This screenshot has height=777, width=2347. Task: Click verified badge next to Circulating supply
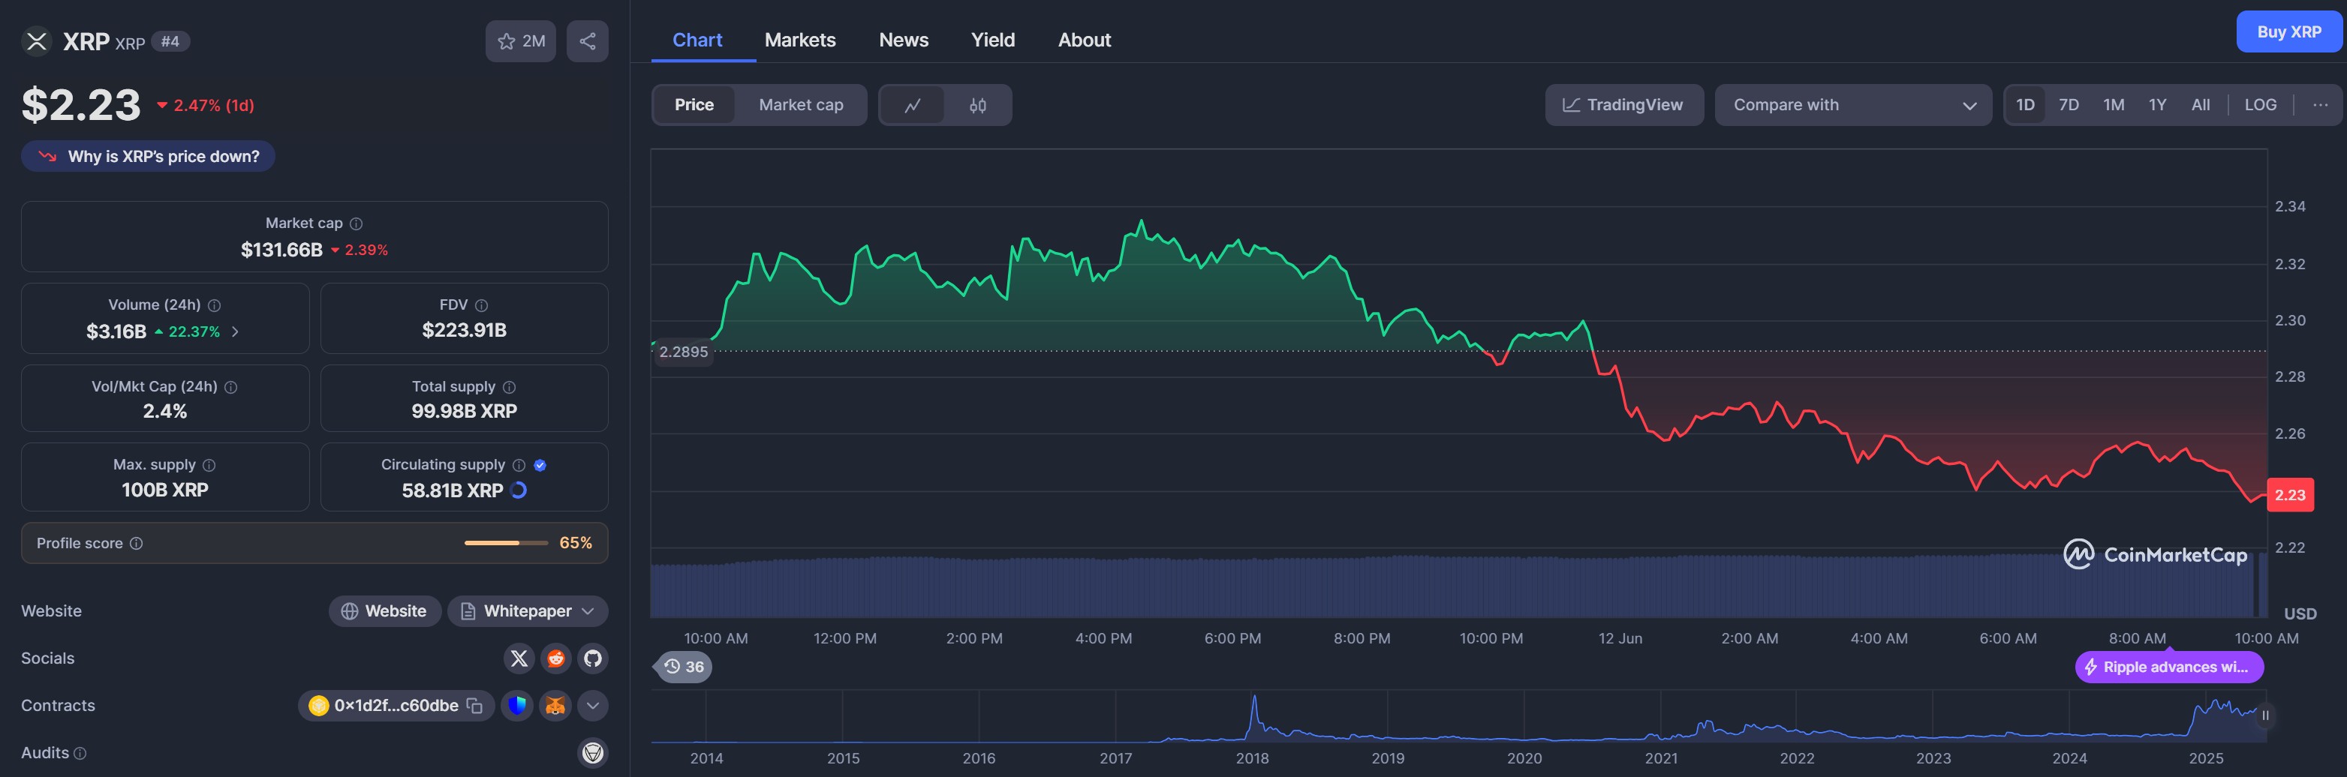coord(540,464)
